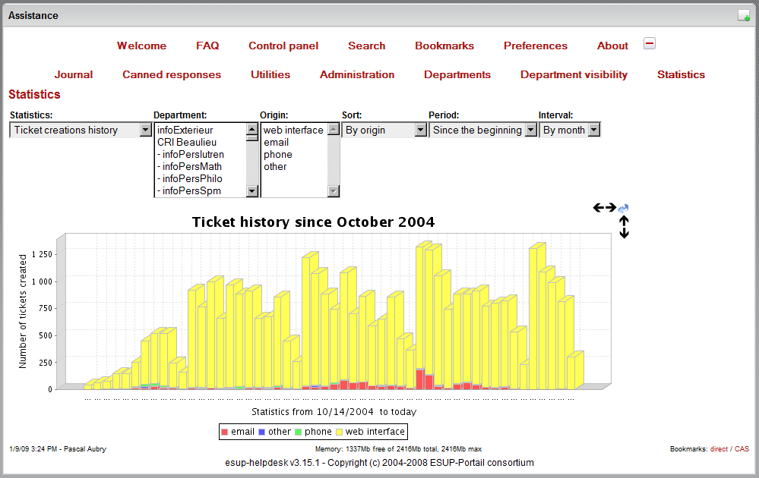Click the 'direct' bookmark link

tap(719, 449)
